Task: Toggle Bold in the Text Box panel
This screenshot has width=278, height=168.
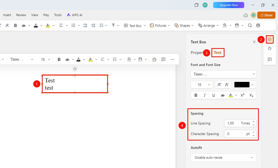Action: pyautogui.click(x=196, y=95)
